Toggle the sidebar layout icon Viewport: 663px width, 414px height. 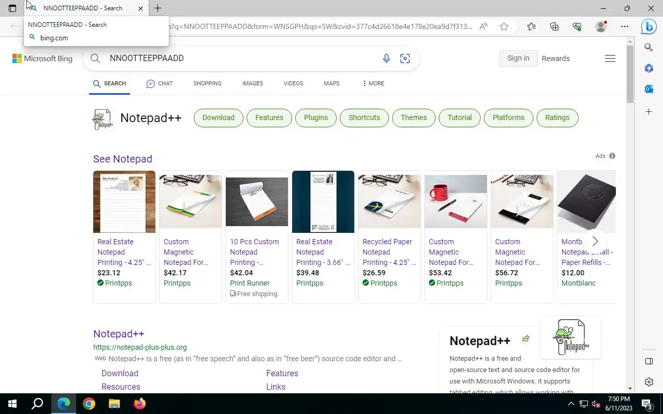click(648, 361)
